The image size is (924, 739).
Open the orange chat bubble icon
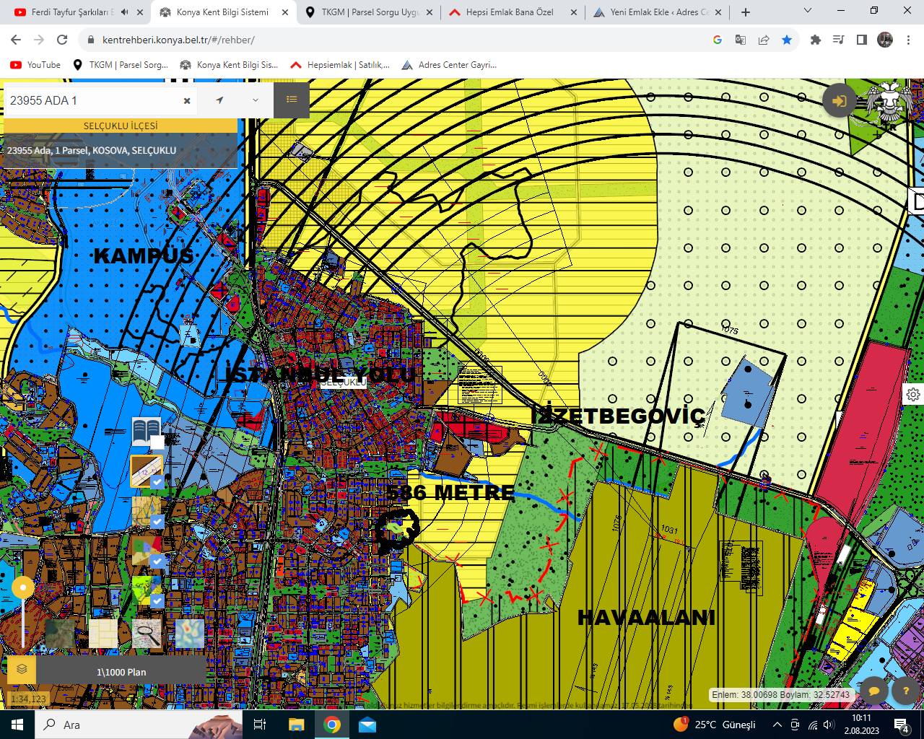[x=873, y=691]
